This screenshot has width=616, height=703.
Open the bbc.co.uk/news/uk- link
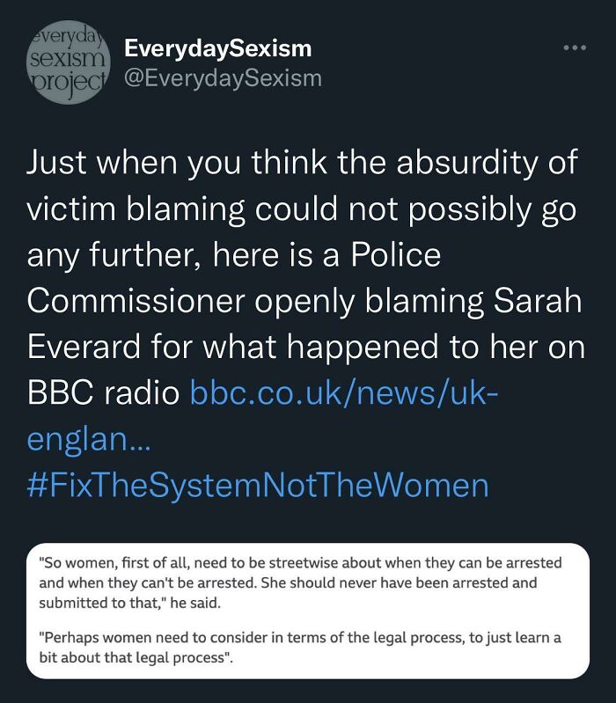tap(344, 392)
